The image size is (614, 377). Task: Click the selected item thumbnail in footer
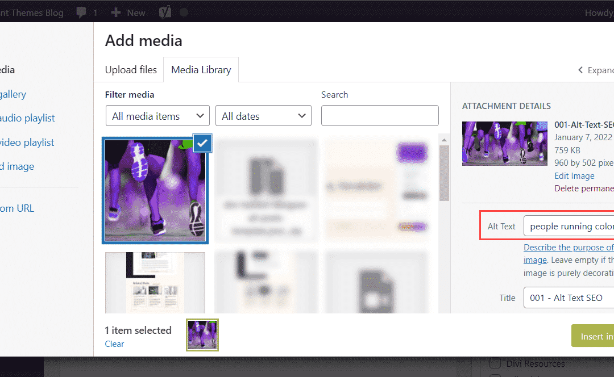click(x=202, y=335)
